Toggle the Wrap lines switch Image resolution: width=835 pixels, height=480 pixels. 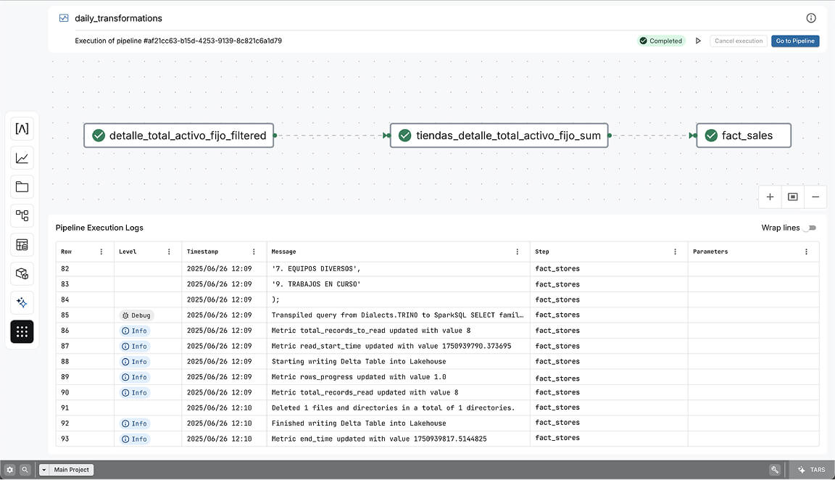811,228
